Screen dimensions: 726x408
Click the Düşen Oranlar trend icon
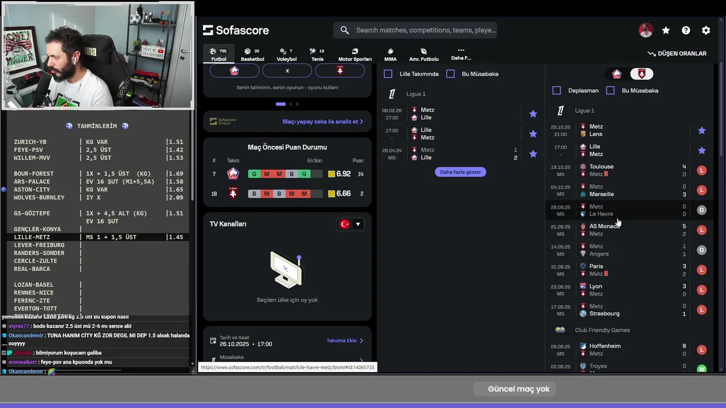(652, 53)
